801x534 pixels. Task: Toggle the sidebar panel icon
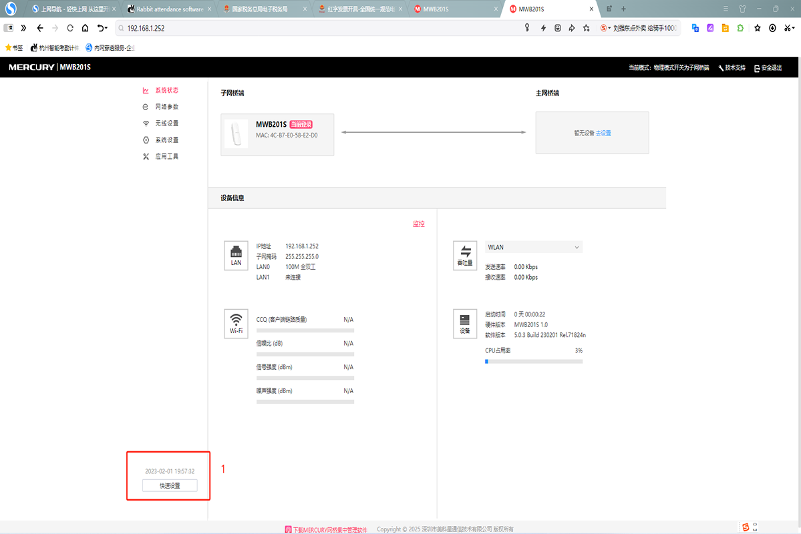pyautogui.click(x=9, y=28)
